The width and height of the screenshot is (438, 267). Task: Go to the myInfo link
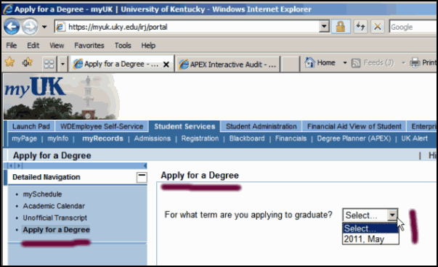pos(57,139)
